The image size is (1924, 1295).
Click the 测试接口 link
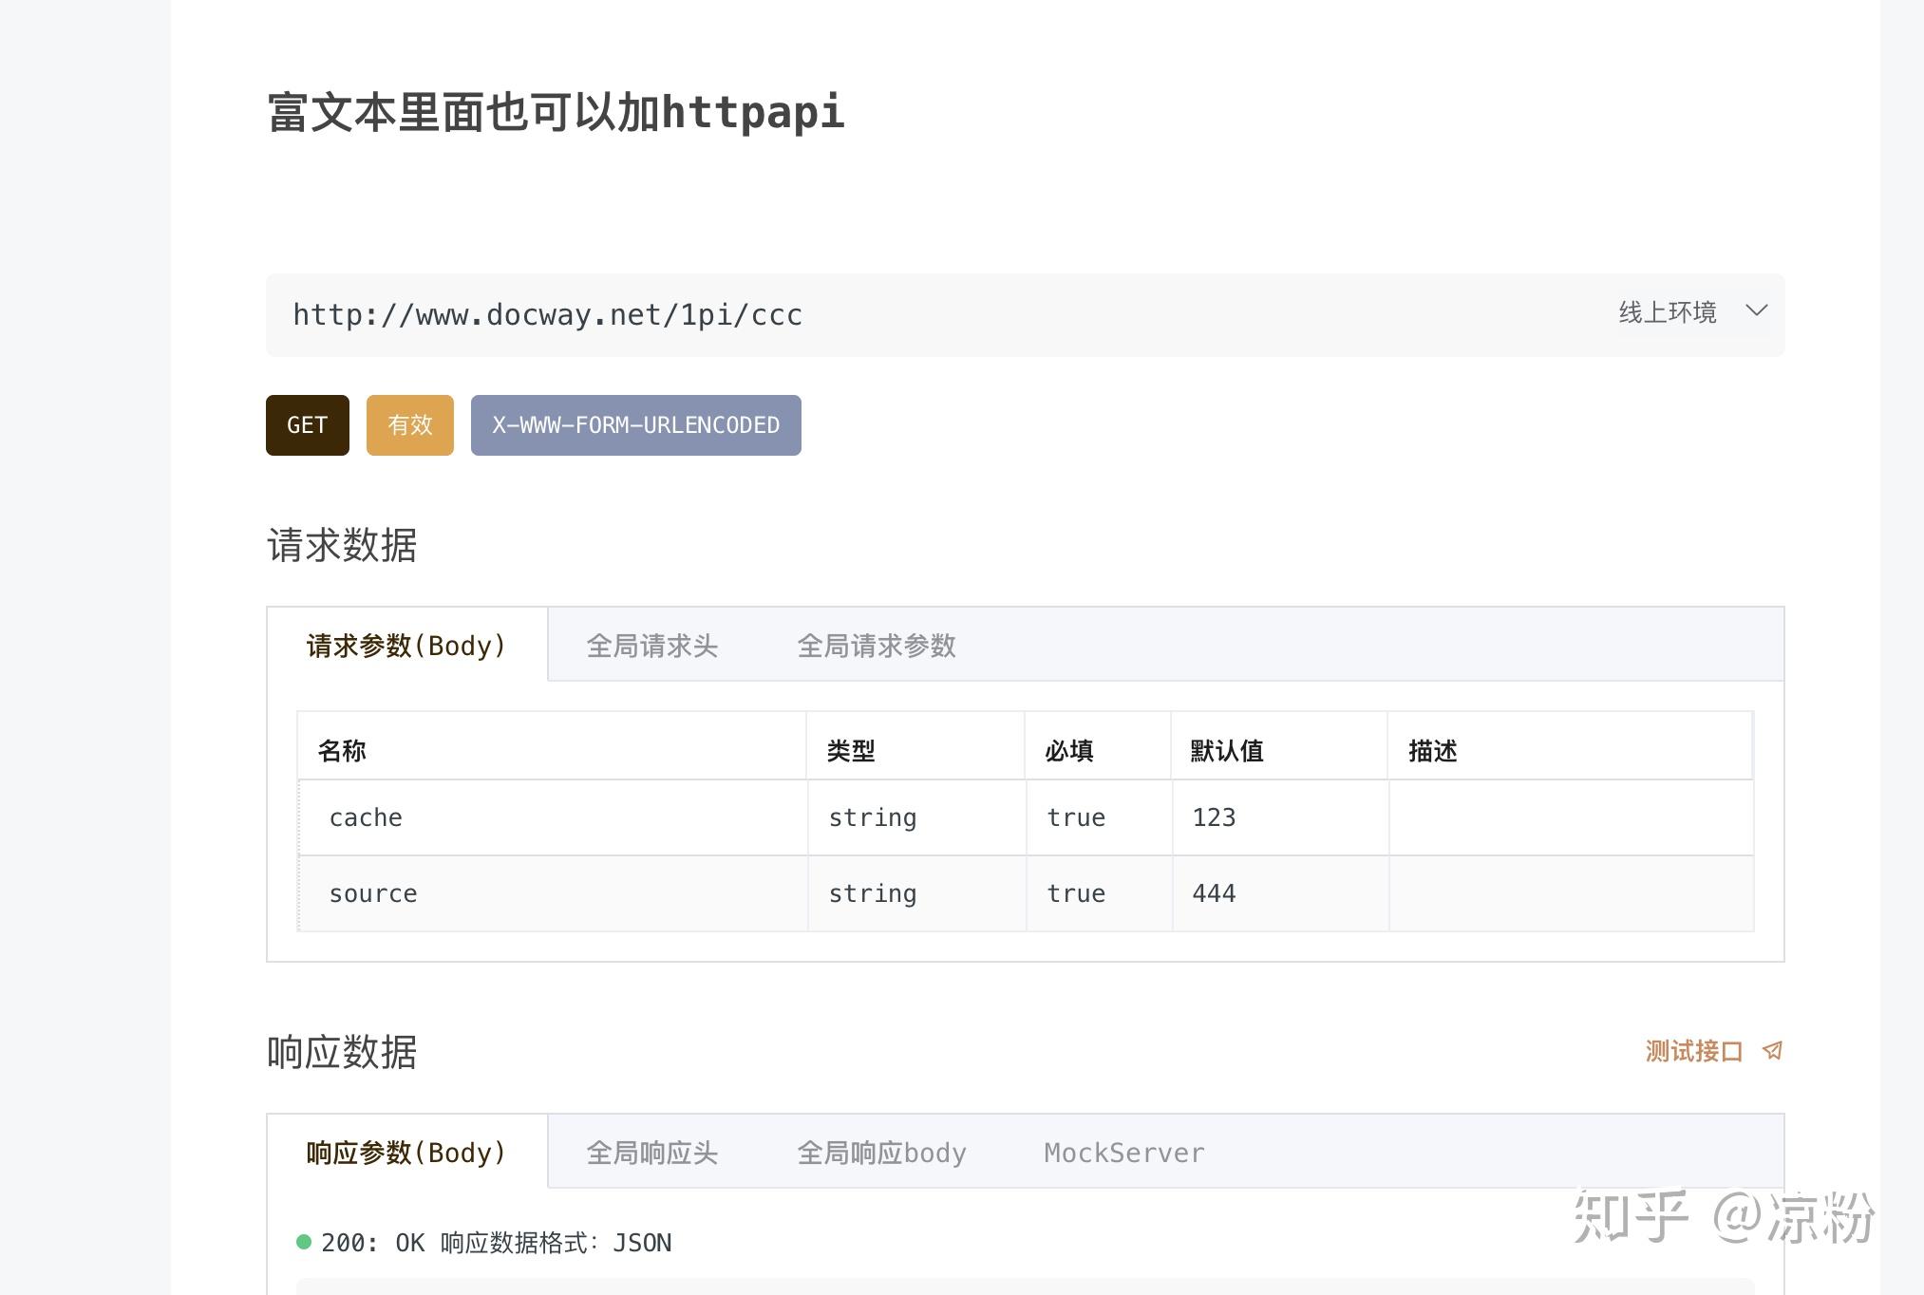tap(1694, 1051)
